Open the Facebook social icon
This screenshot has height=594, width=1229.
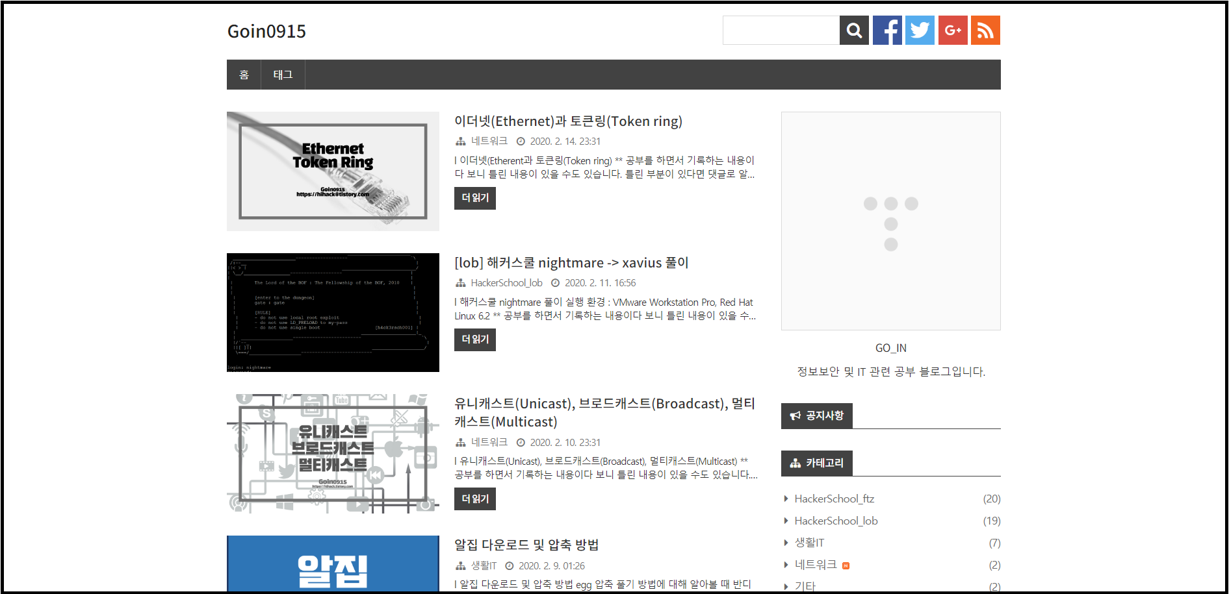[887, 31]
